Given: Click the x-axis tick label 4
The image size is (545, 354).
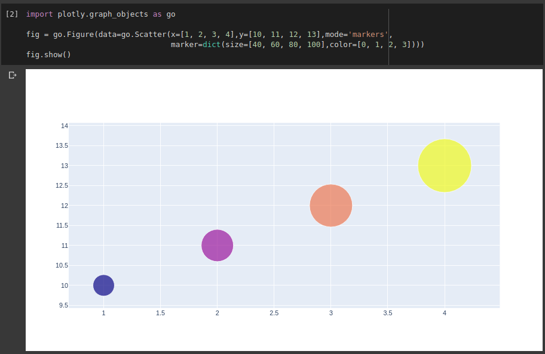Looking at the screenshot, I should click(x=445, y=312).
